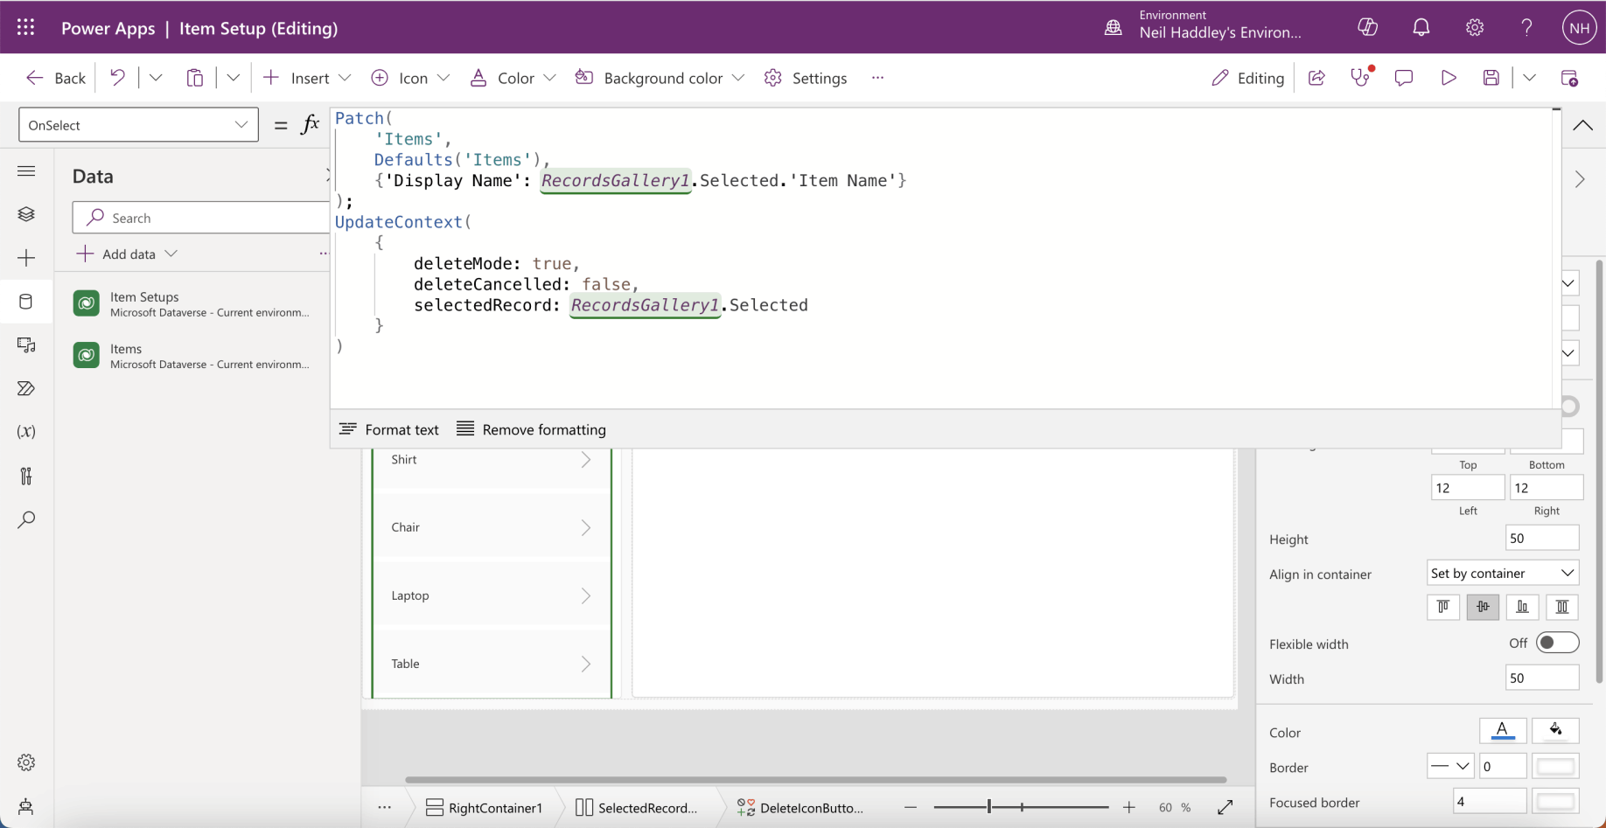Click Remove formatting button
The image size is (1606, 828).
pyautogui.click(x=531, y=429)
